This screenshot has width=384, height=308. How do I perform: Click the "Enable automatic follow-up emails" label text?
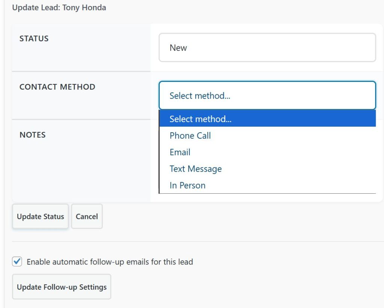click(109, 262)
